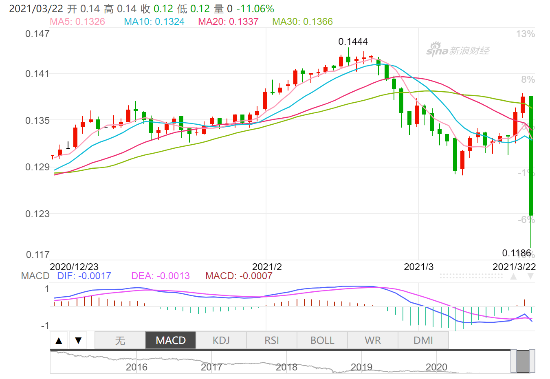Click the overview timeline at year 2017

211,367
